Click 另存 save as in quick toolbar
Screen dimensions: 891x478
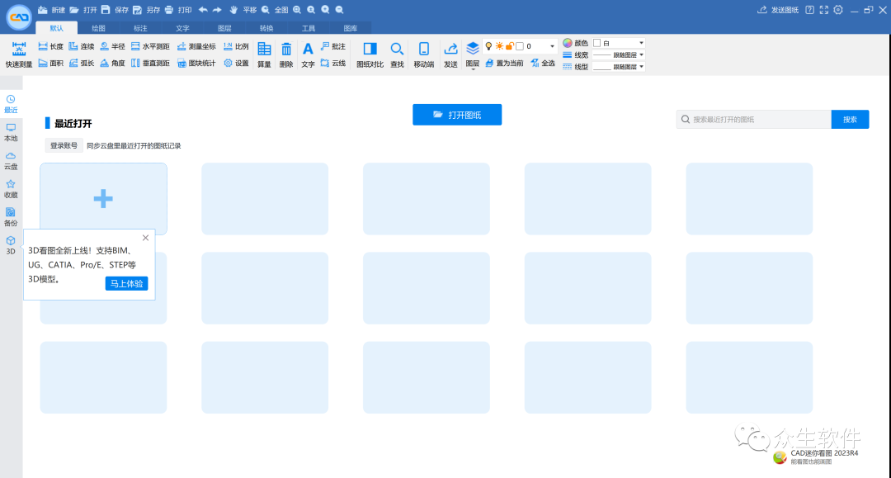(146, 10)
